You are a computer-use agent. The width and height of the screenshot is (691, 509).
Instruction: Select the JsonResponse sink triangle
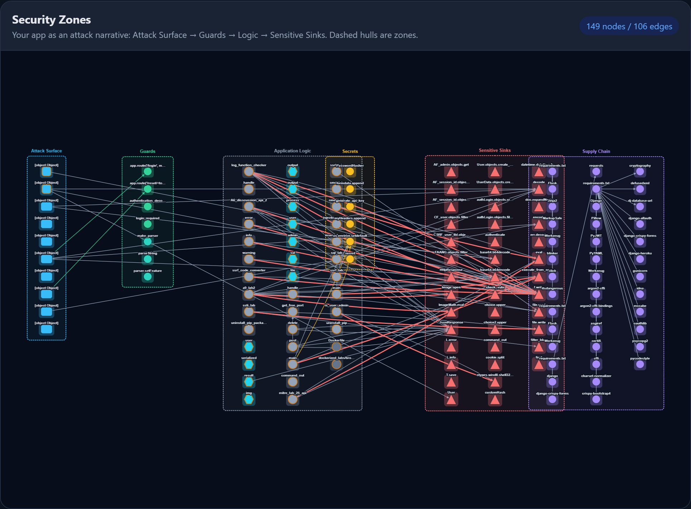(x=451, y=330)
